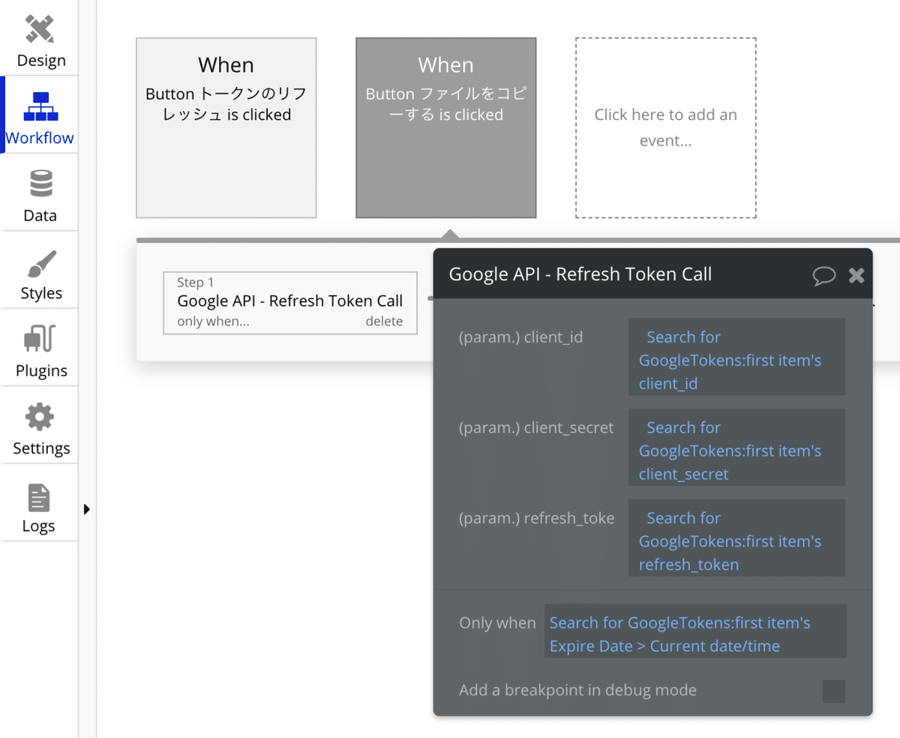900x738 pixels.
Task: Open the Logs document icon
Action: click(x=40, y=497)
